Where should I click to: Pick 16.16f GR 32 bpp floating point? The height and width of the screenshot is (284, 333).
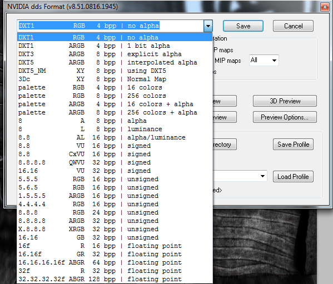coord(115,254)
